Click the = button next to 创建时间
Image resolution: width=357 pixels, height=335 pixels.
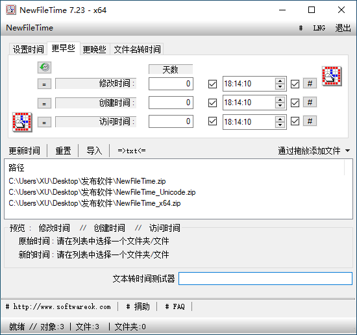[44, 103]
